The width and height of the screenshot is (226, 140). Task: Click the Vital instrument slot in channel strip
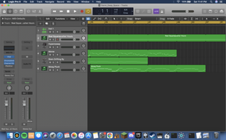tap(9, 57)
